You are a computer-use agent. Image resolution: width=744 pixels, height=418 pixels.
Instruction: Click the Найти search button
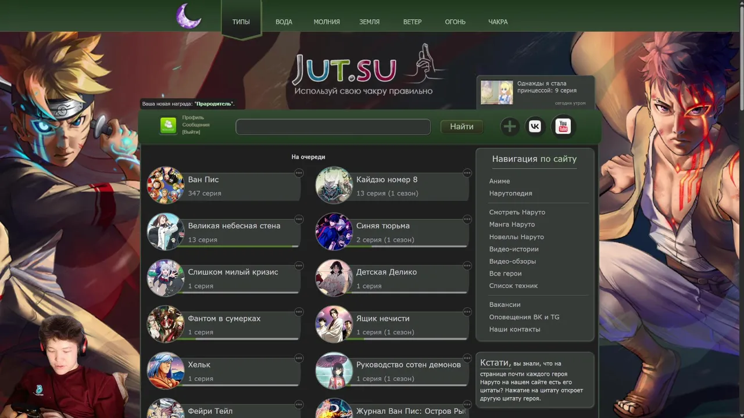tap(462, 127)
